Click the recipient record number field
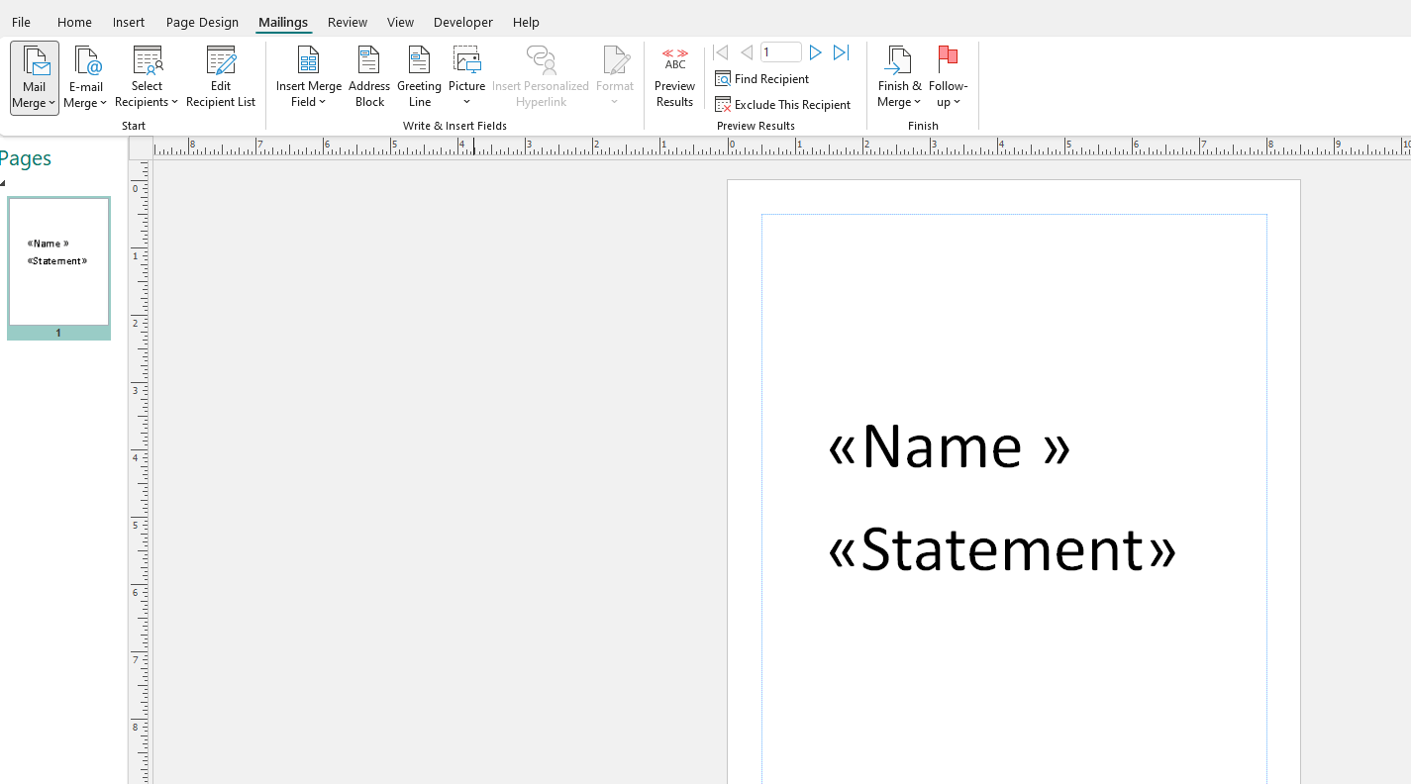 780,52
